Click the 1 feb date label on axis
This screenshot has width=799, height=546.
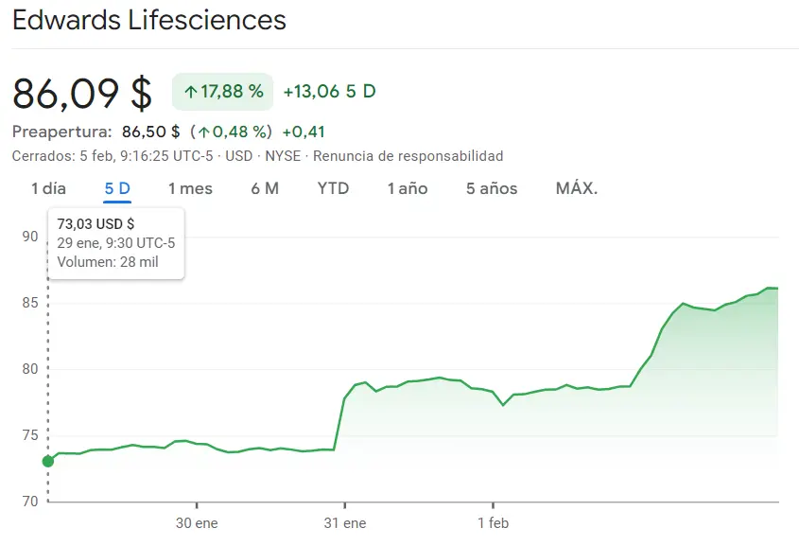(493, 523)
